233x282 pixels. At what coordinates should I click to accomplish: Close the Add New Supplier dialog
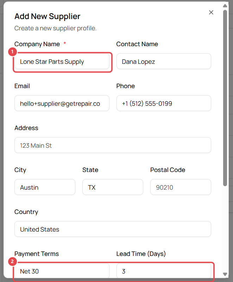[x=211, y=12]
